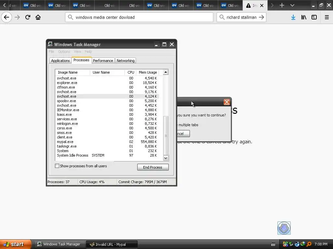This screenshot has width=333, height=249.
Task: Select the lsass.exe process row
Action: pos(107,114)
